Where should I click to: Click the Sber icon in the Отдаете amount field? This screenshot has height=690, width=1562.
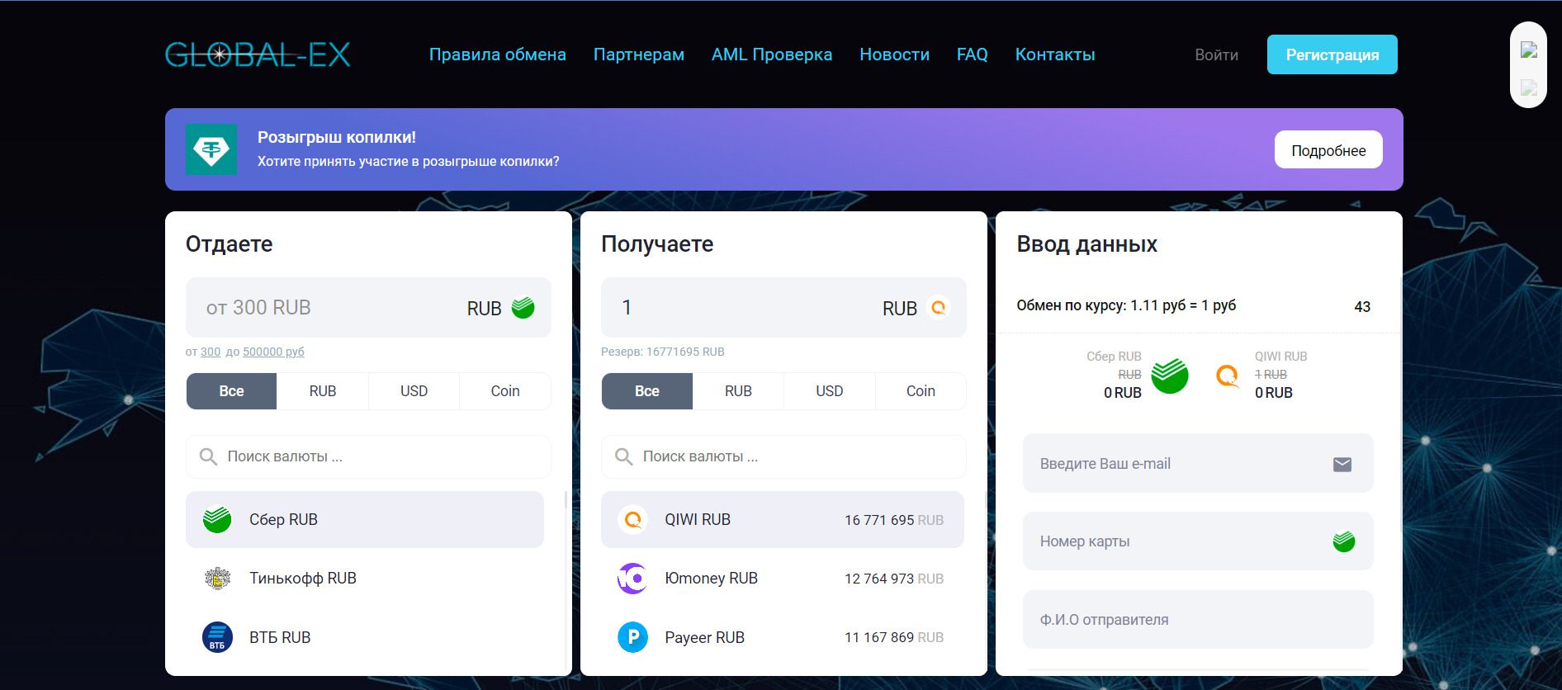click(523, 308)
